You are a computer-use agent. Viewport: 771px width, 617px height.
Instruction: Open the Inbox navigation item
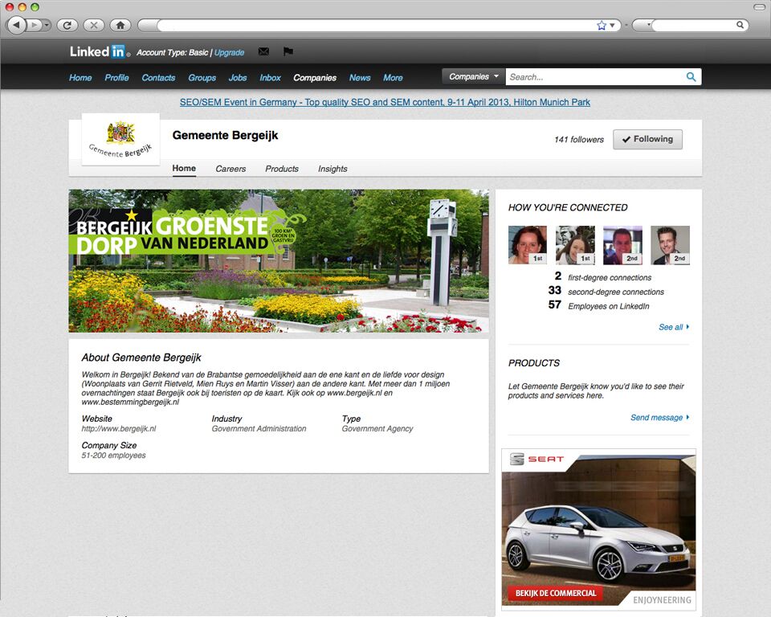pos(270,78)
